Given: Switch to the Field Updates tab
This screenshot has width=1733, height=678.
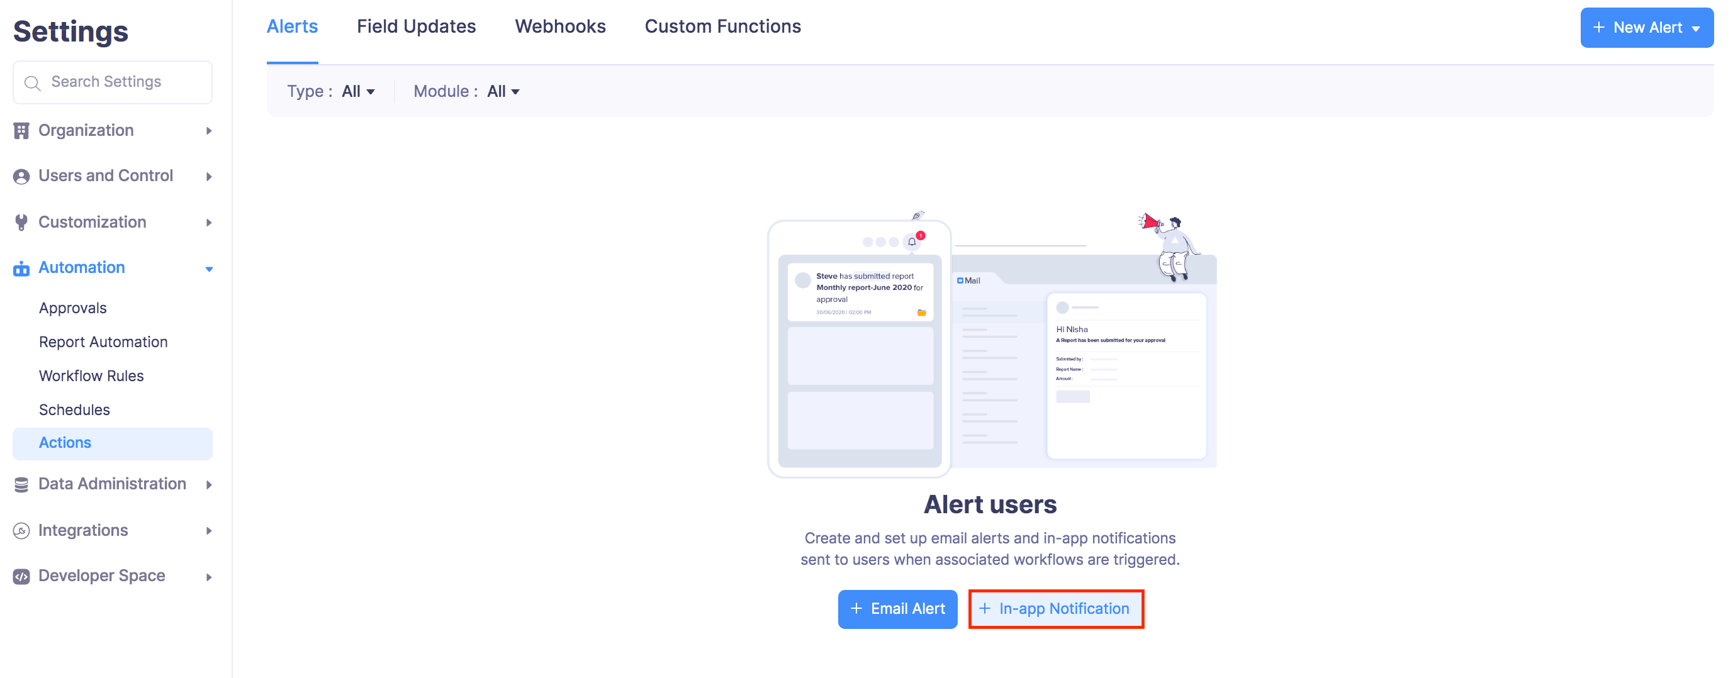Looking at the screenshot, I should pos(416,26).
